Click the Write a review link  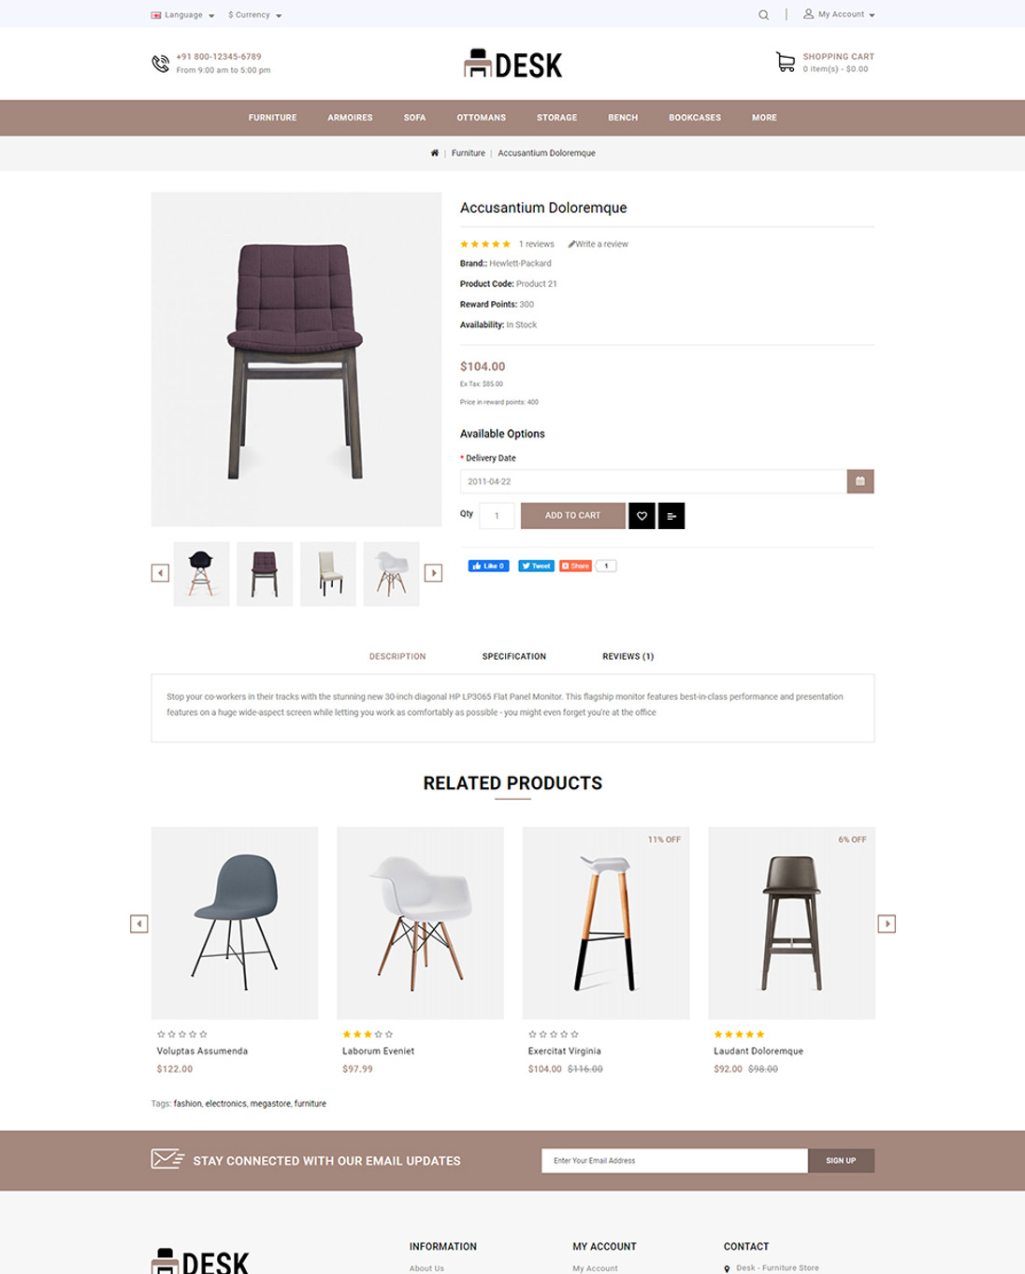[599, 244]
